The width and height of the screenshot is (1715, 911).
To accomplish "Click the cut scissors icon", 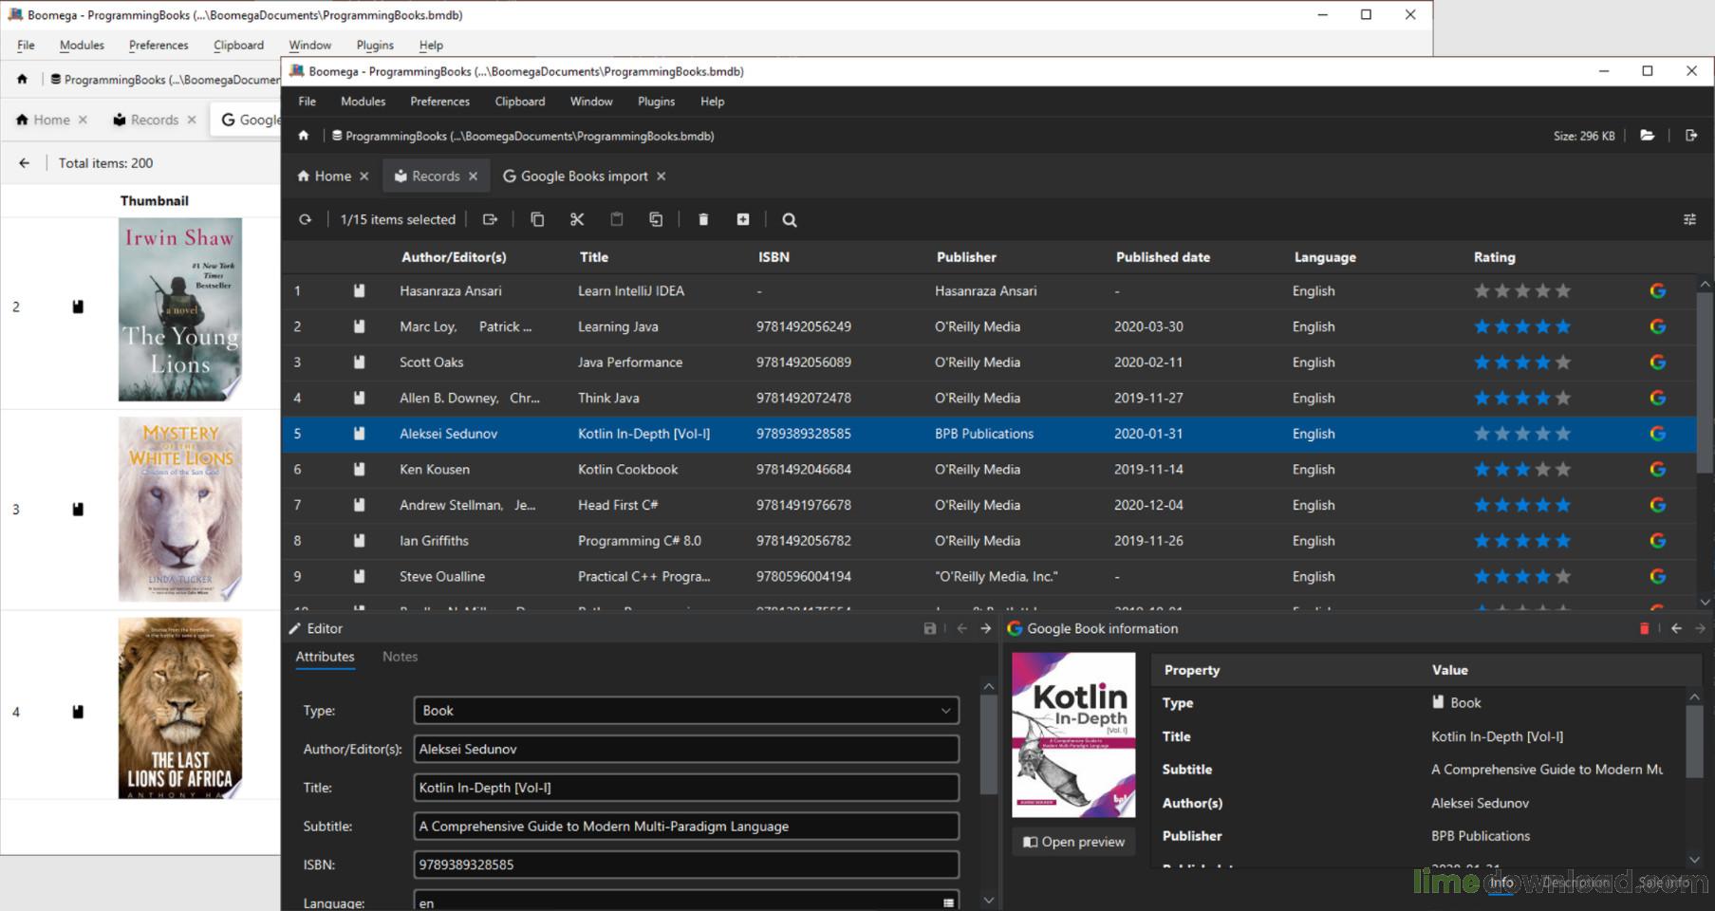I will point(577,219).
